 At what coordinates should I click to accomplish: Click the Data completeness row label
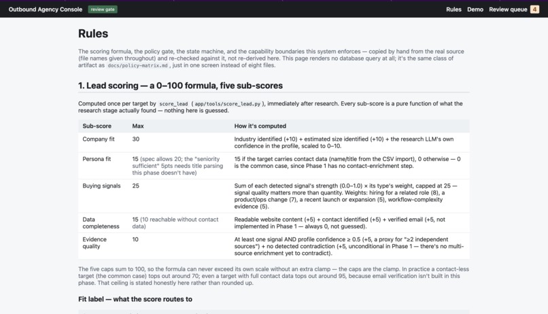click(x=101, y=223)
